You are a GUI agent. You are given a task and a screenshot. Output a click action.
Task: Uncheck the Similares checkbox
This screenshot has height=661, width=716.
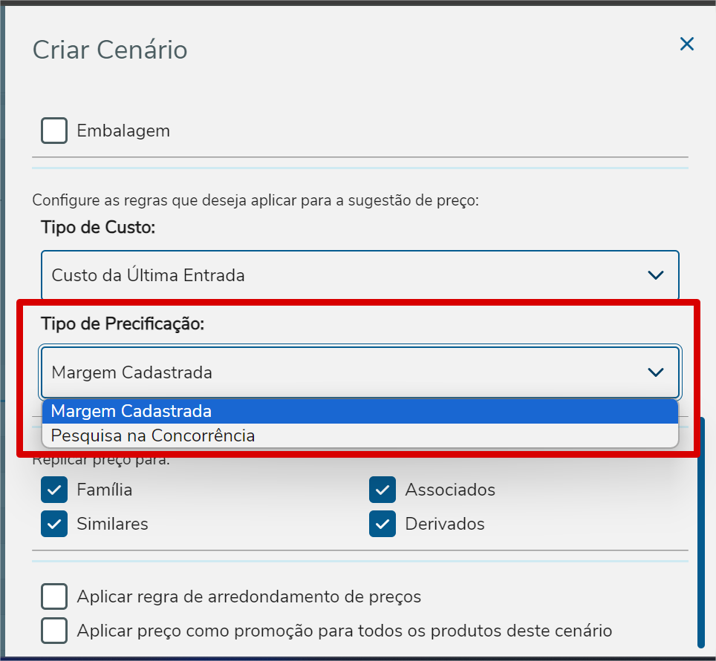(x=55, y=524)
